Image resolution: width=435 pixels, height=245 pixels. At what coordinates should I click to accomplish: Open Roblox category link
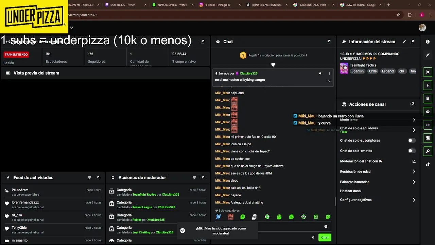click(x=137, y=220)
